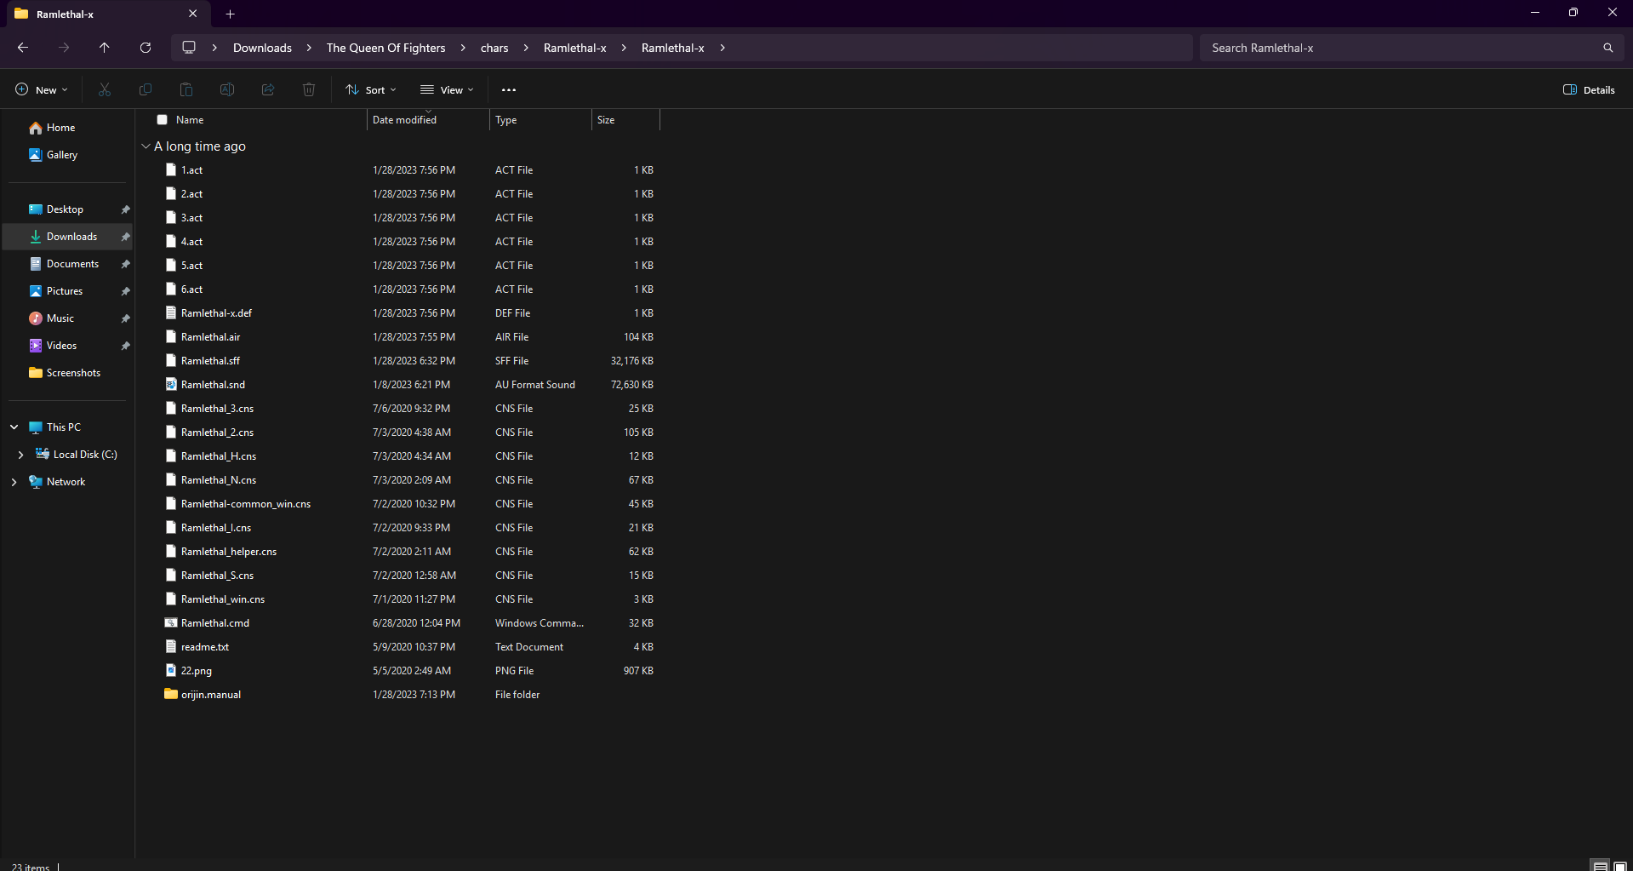1633x871 pixels.
Task: Collapse This PC tree node
Action: pos(14,427)
